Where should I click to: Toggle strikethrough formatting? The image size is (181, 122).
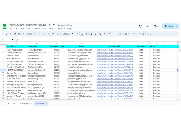click(x=100, y=34)
